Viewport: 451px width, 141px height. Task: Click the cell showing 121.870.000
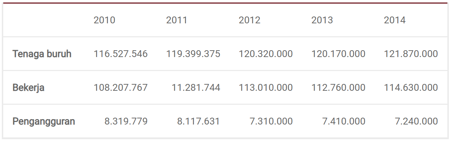[411, 54]
